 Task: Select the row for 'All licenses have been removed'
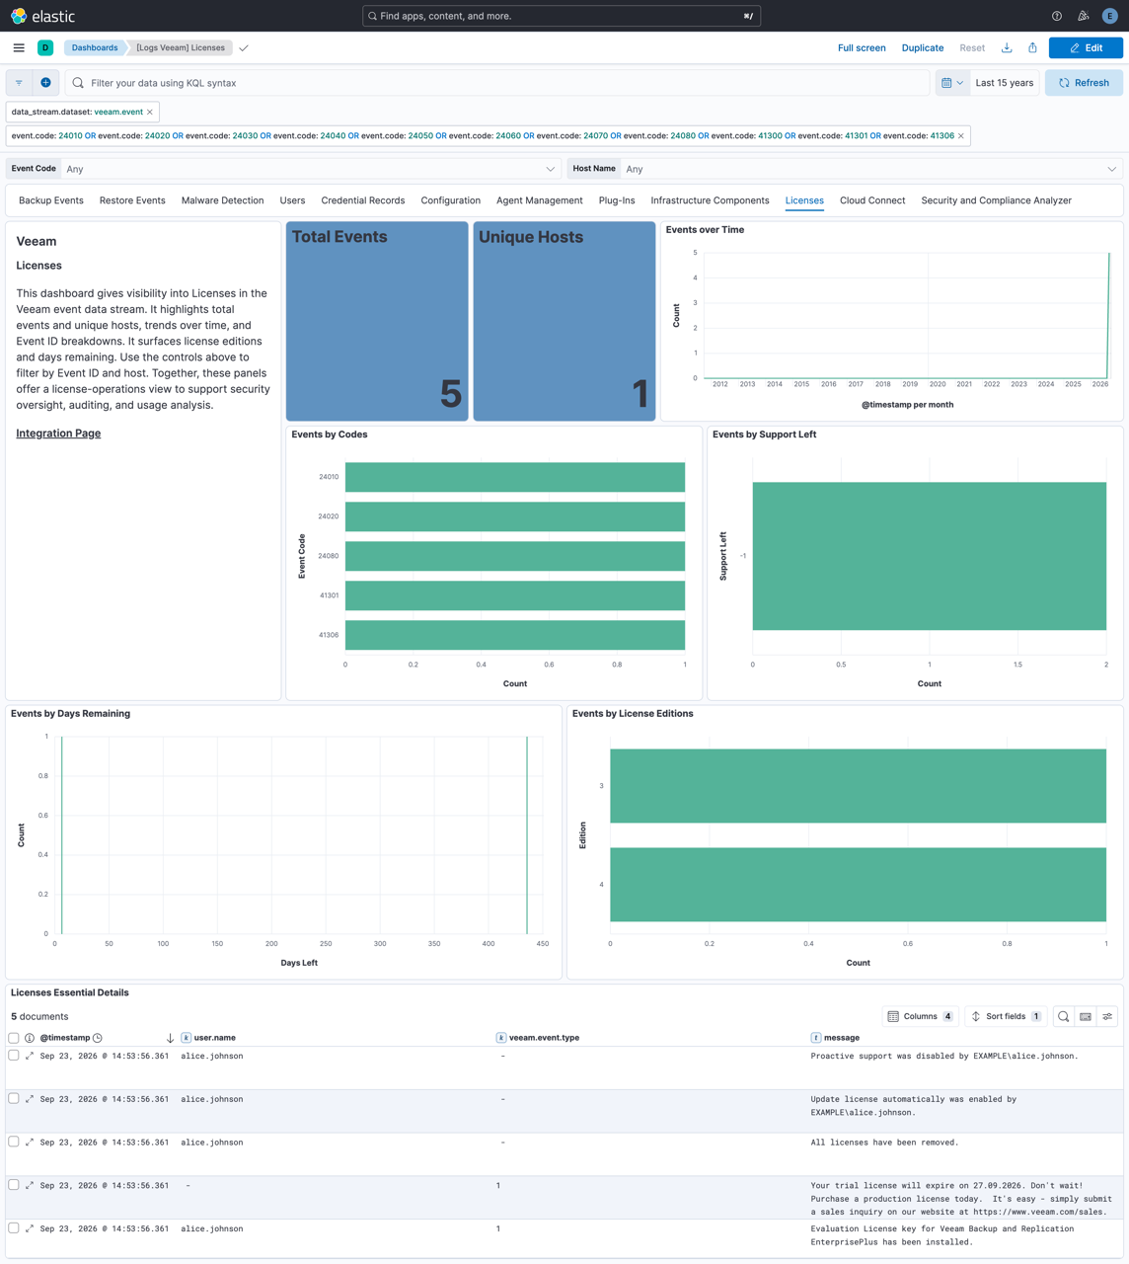point(14,1142)
